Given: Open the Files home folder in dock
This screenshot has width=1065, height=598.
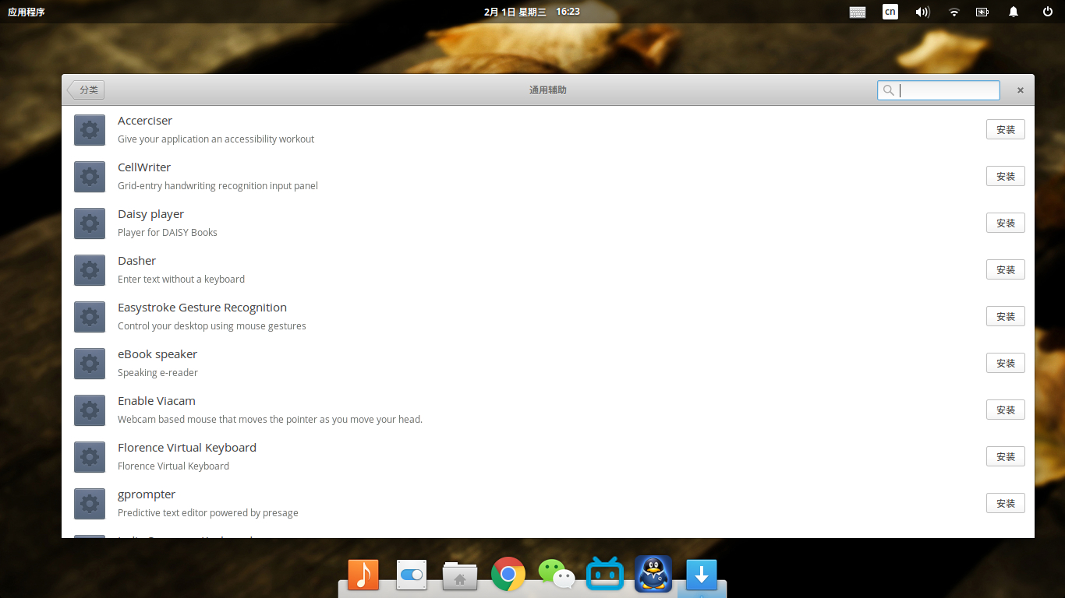Looking at the screenshot, I should tap(460, 575).
